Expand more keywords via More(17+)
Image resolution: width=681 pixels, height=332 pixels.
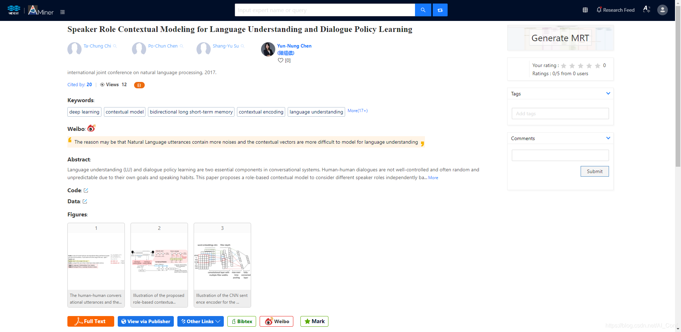tap(358, 111)
